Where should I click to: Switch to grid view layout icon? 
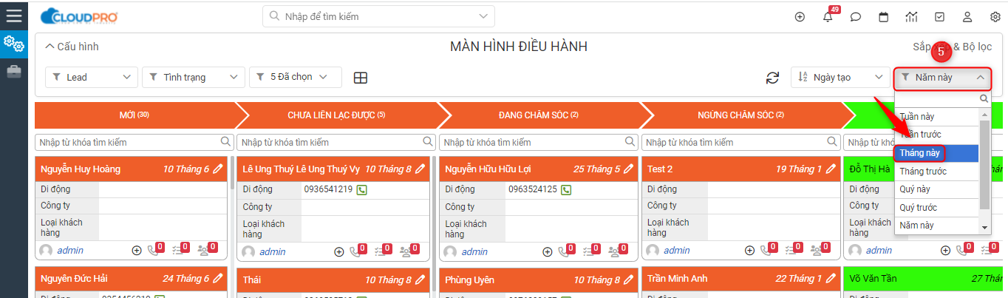pyautogui.click(x=361, y=78)
